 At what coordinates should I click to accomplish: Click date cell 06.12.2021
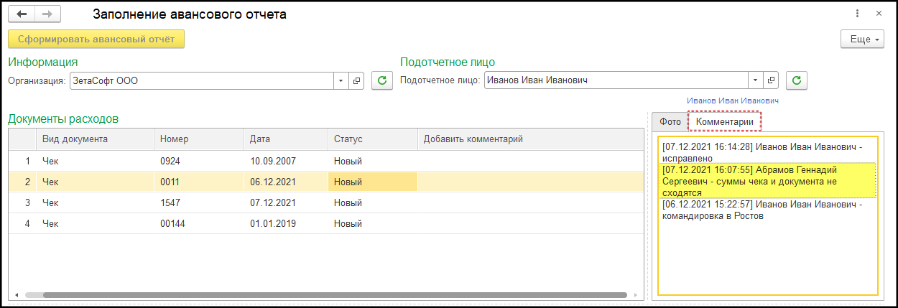(287, 182)
